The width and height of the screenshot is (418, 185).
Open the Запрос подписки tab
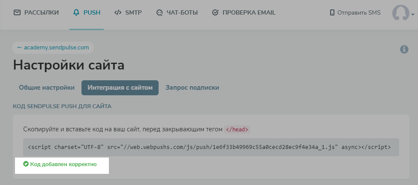[x=192, y=88]
